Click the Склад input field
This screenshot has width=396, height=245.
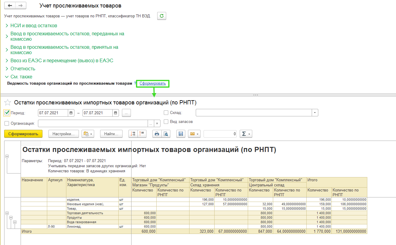(x=254, y=113)
